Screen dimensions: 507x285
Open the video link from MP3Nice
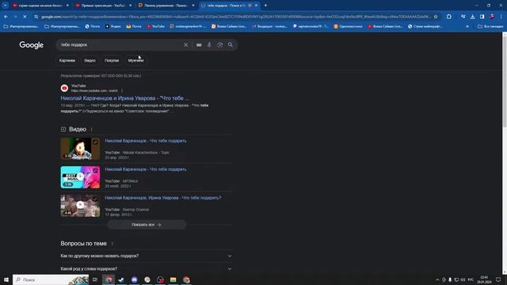pos(146,169)
